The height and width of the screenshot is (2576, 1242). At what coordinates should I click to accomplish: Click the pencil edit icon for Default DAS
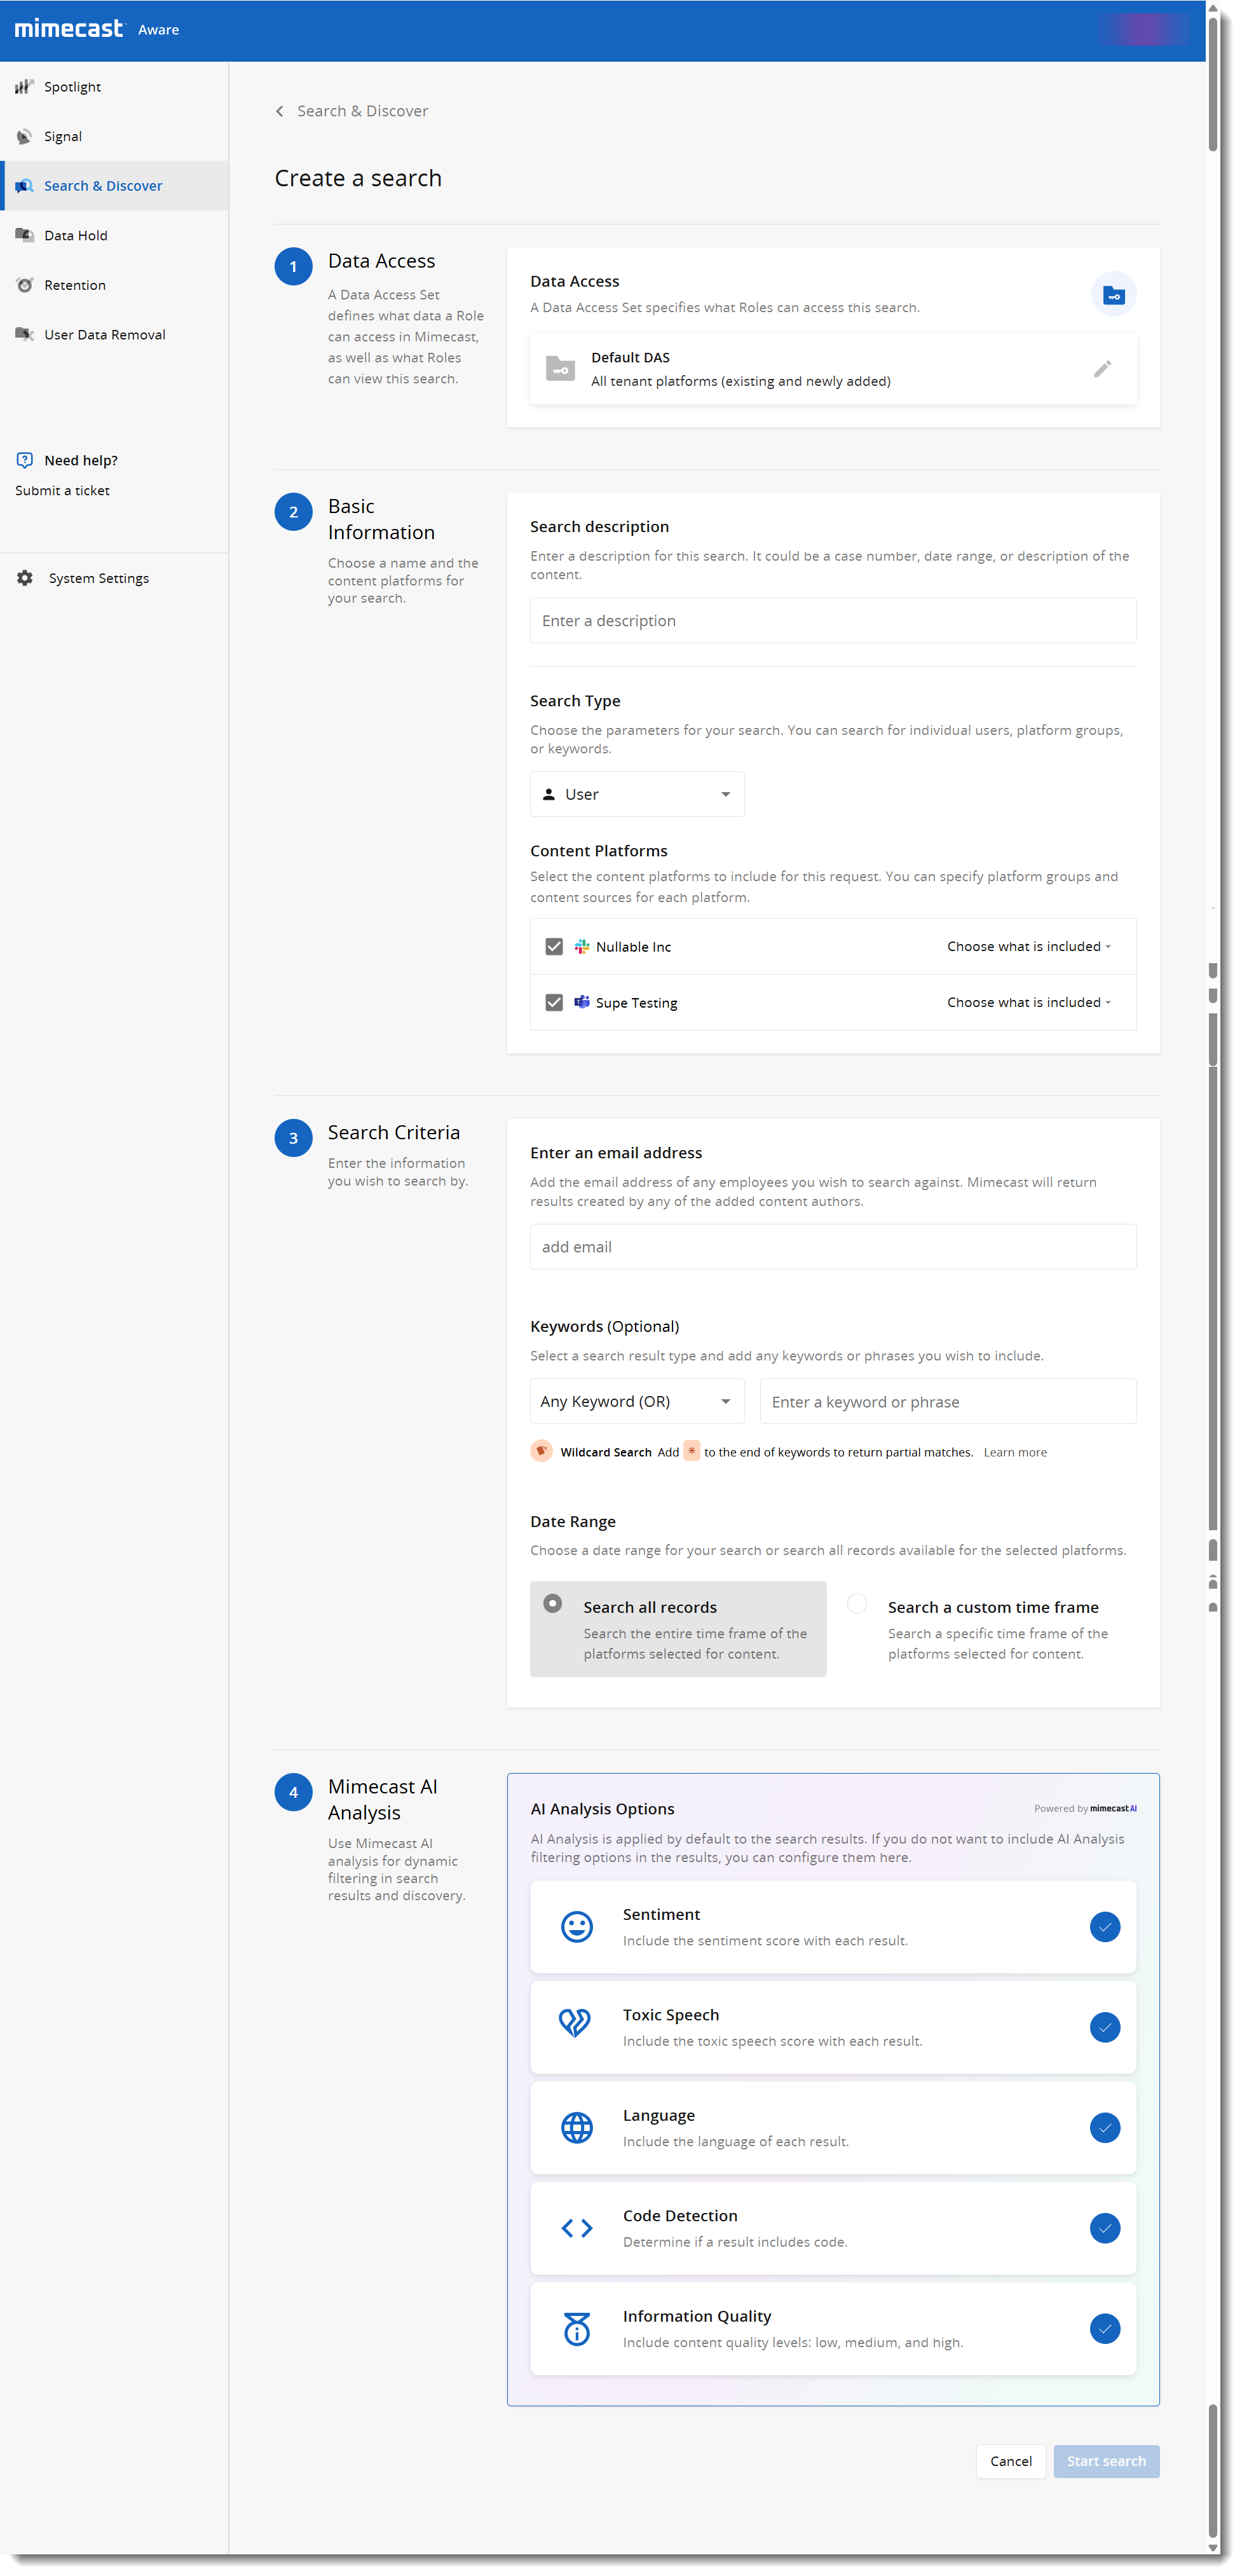point(1102,369)
